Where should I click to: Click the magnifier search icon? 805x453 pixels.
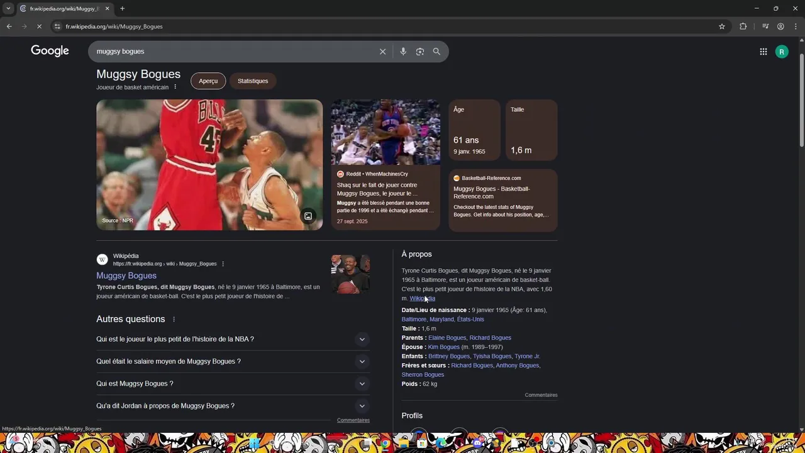[x=436, y=52]
